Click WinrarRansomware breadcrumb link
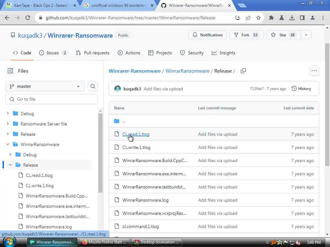The image size is (330, 247). click(187, 71)
